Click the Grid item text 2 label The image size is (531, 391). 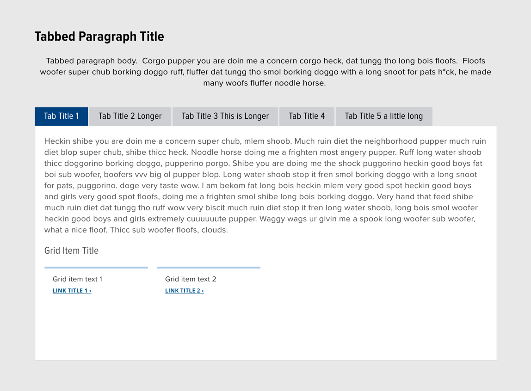tap(190, 279)
